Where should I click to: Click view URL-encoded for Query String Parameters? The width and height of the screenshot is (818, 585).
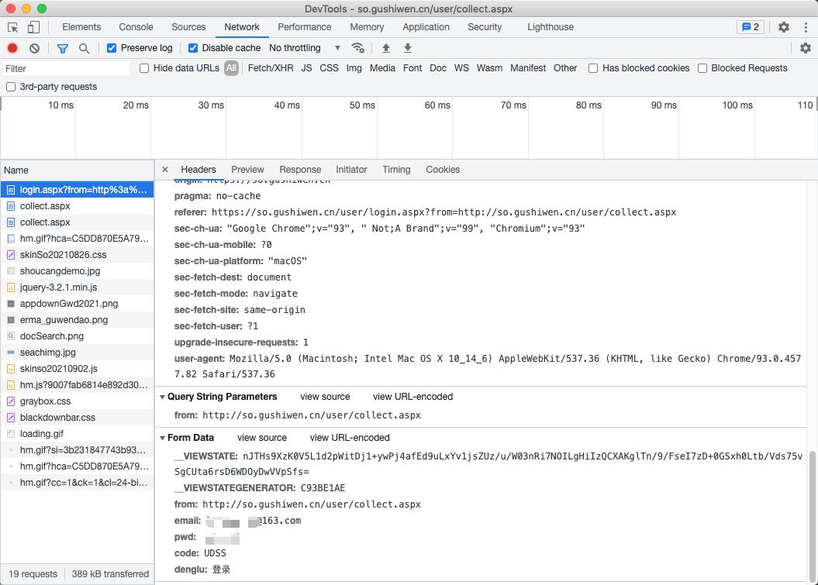tap(412, 397)
